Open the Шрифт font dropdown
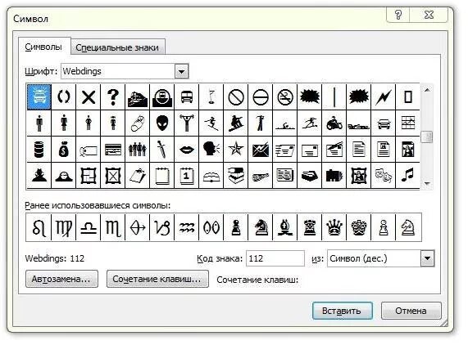Screen dimensions: 468x345 point(181,71)
